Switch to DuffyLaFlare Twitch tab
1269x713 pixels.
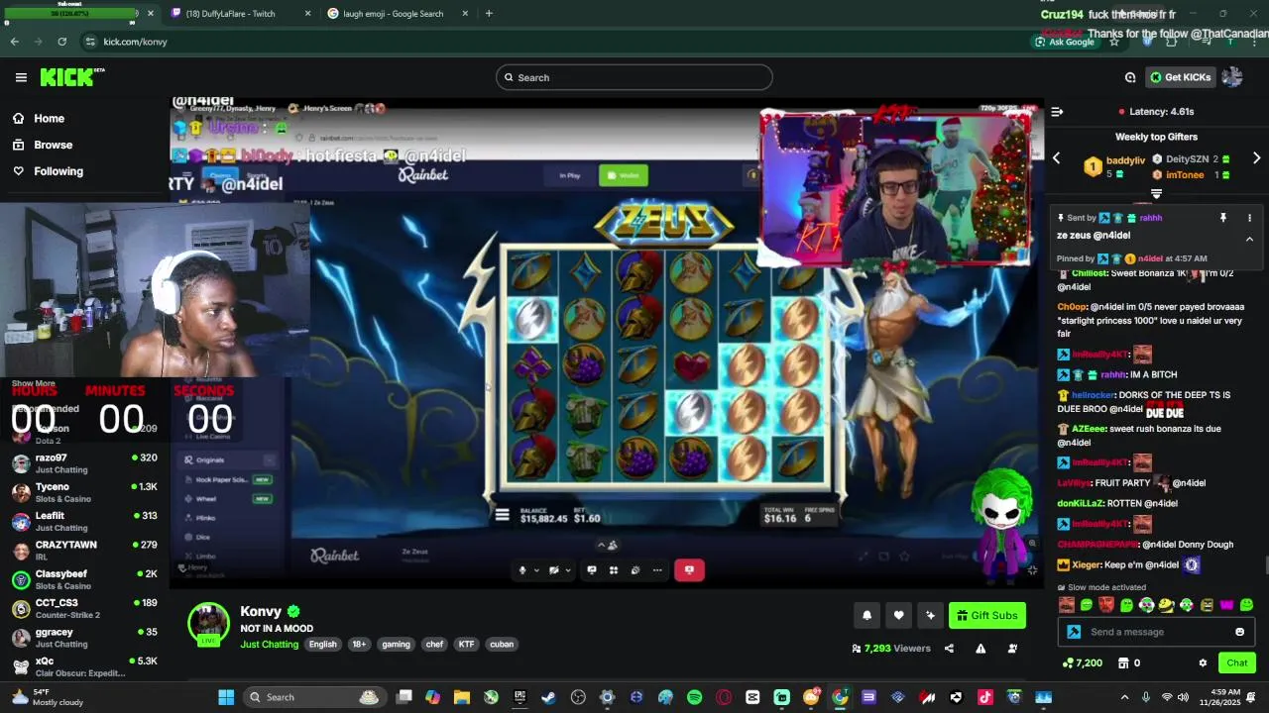tap(241, 14)
